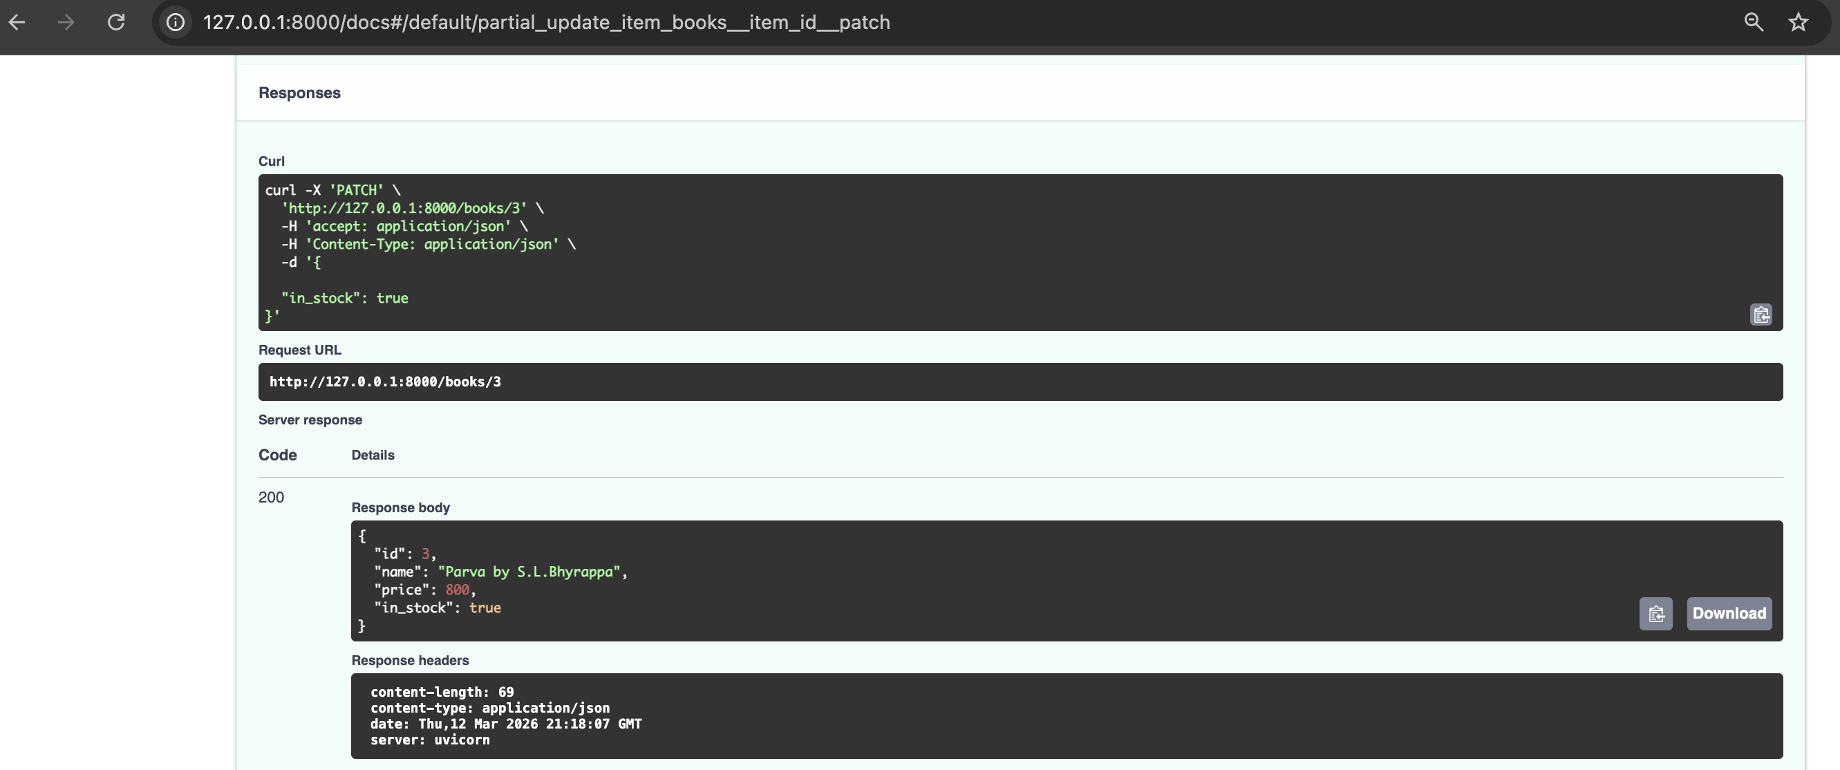Click the 200 status code

pos(271,497)
